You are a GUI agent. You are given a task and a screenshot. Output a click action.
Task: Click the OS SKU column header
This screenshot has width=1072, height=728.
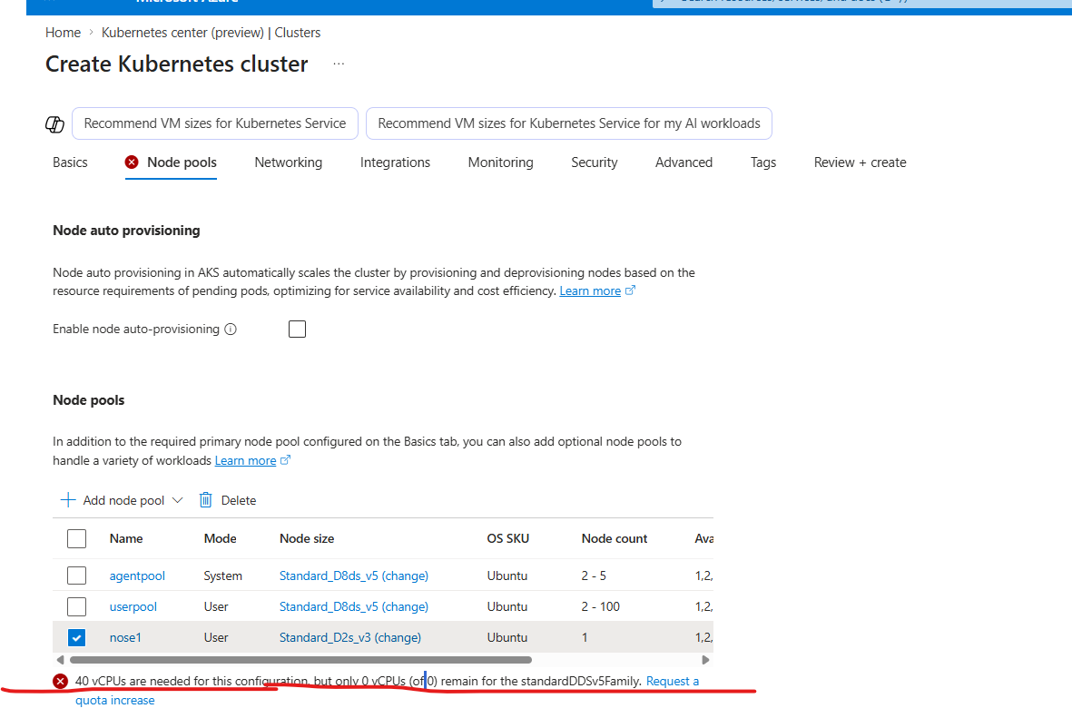(x=508, y=538)
